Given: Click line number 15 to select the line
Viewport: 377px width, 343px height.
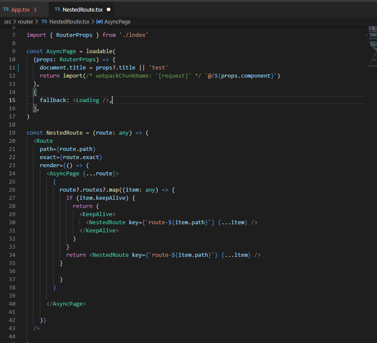Looking at the screenshot, I should pyautogui.click(x=12, y=100).
